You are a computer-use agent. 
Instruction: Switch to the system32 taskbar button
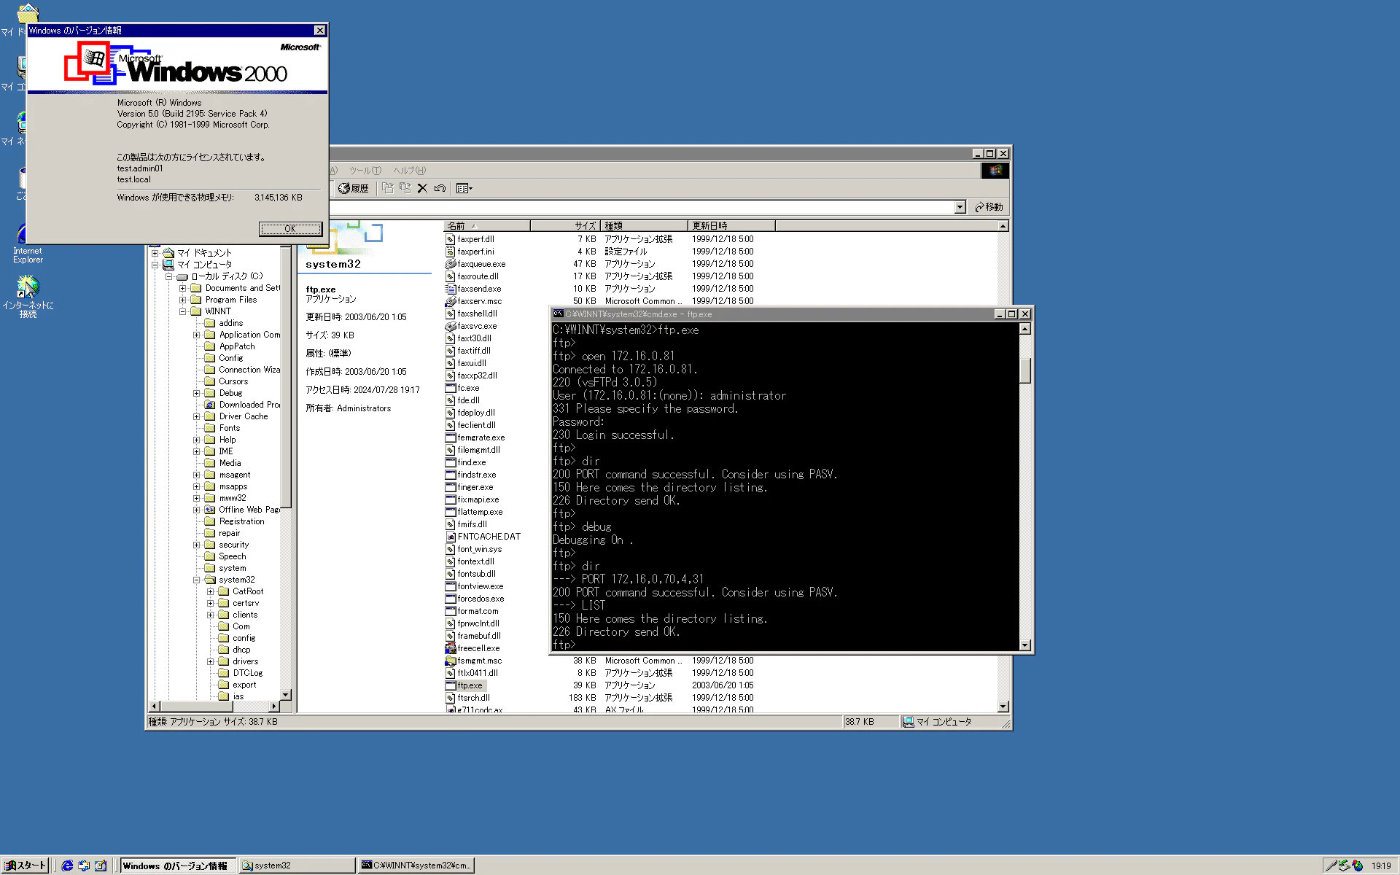[x=297, y=866]
